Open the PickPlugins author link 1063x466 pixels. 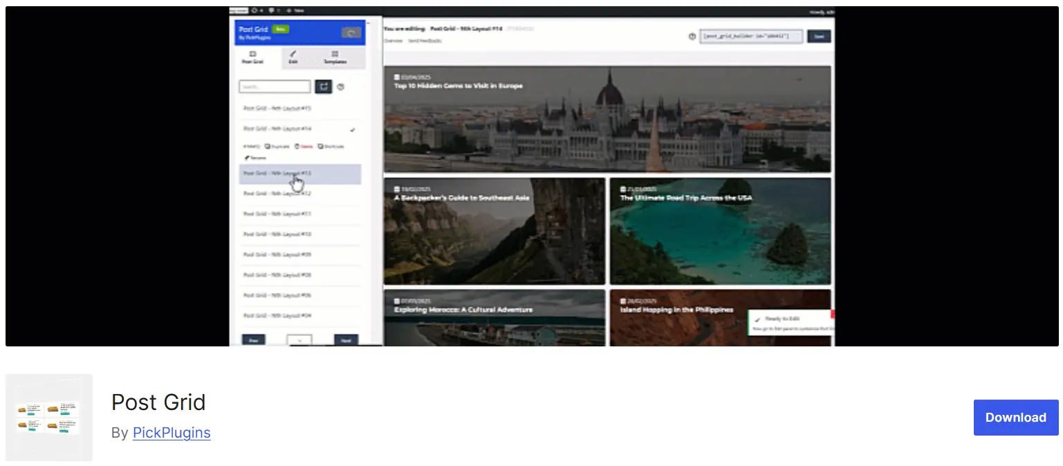click(x=172, y=433)
